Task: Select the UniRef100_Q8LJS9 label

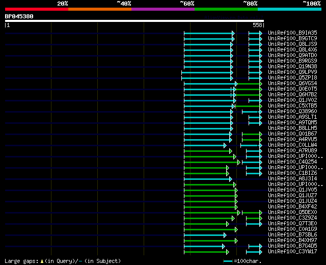Action: click(292, 44)
